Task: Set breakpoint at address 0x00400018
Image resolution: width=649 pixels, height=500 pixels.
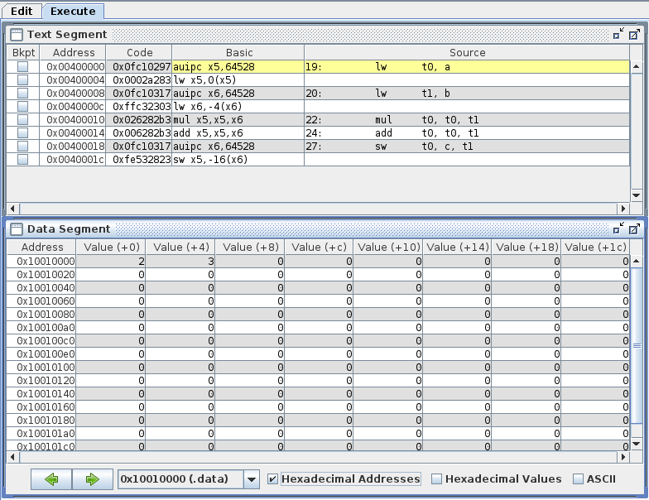Action: point(23,146)
